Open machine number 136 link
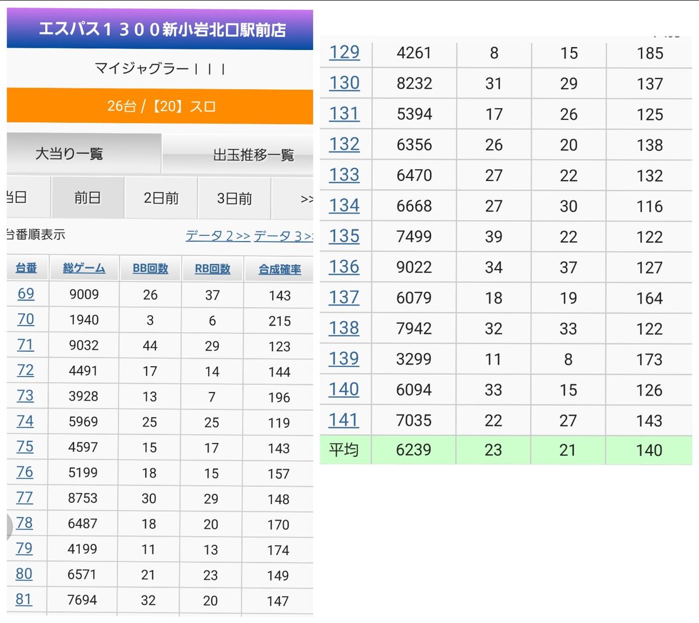 344,267
